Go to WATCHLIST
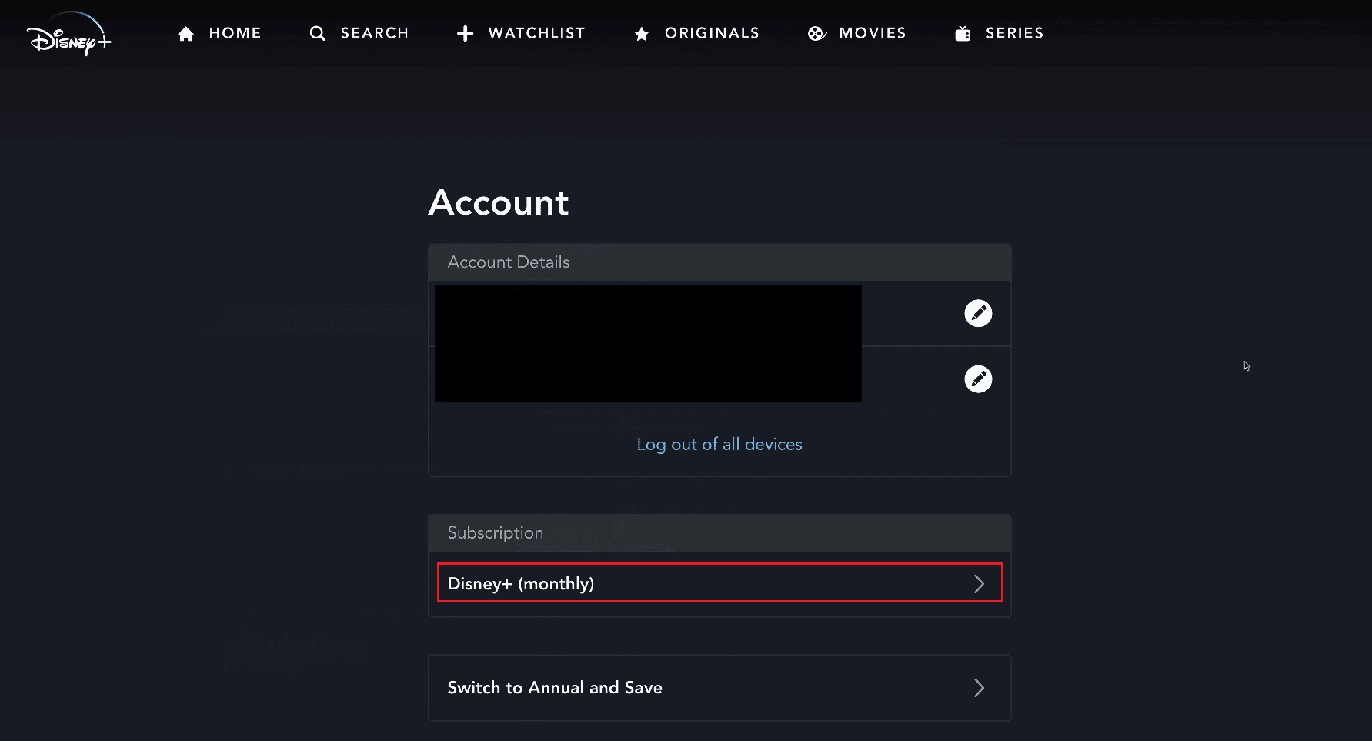Image resolution: width=1372 pixels, height=741 pixels. point(537,33)
